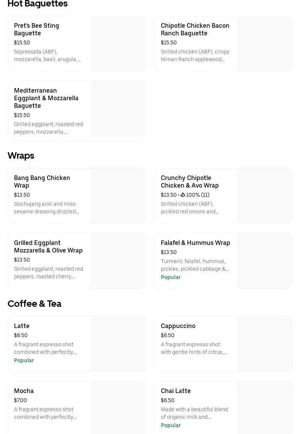Image resolution: width=305 pixels, height=434 pixels.
Task: Click the Falafel & Hummus Wrap photo
Action: (264, 260)
